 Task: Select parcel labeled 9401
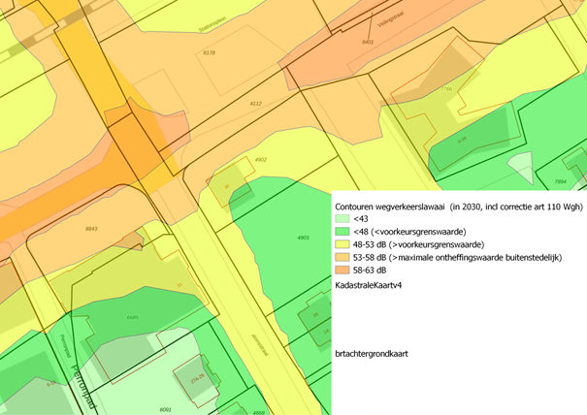pos(368,42)
